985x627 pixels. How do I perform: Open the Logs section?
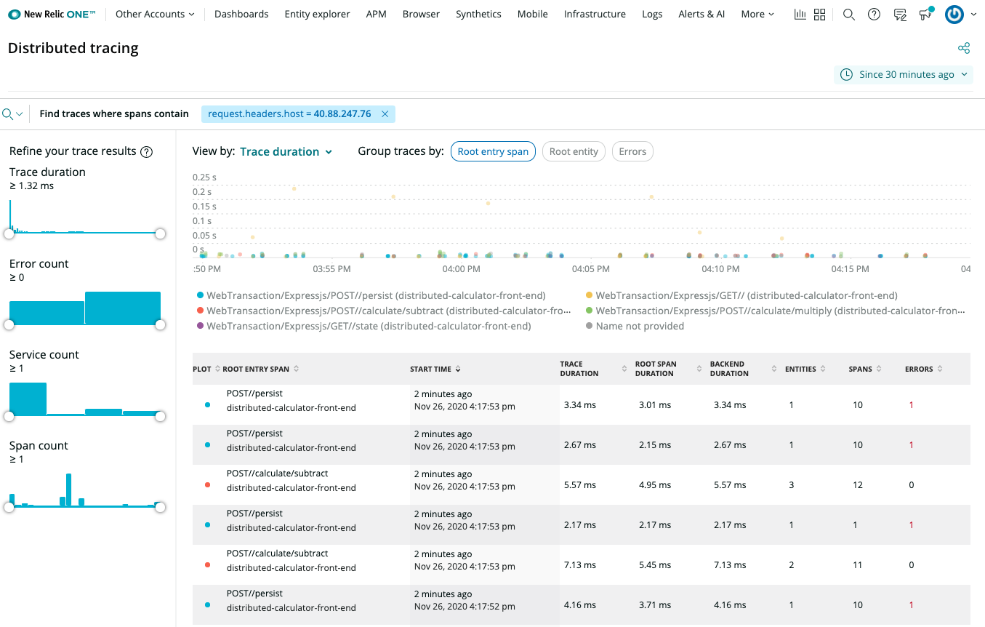pos(651,14)
